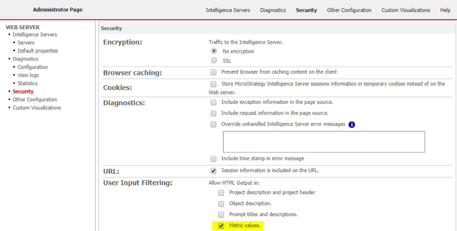Toggle Override unhandled Intelligence Server error messages
The height and width of the screenshot is (231, 457).
[x=213, y=124]
